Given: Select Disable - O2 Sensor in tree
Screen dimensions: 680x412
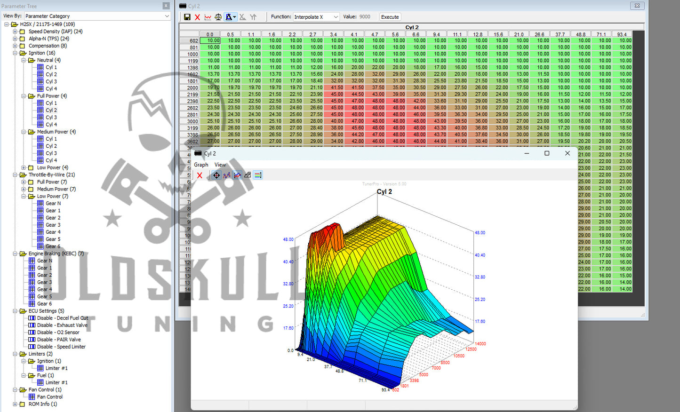Looking at the screenshot, I should 58,333.
